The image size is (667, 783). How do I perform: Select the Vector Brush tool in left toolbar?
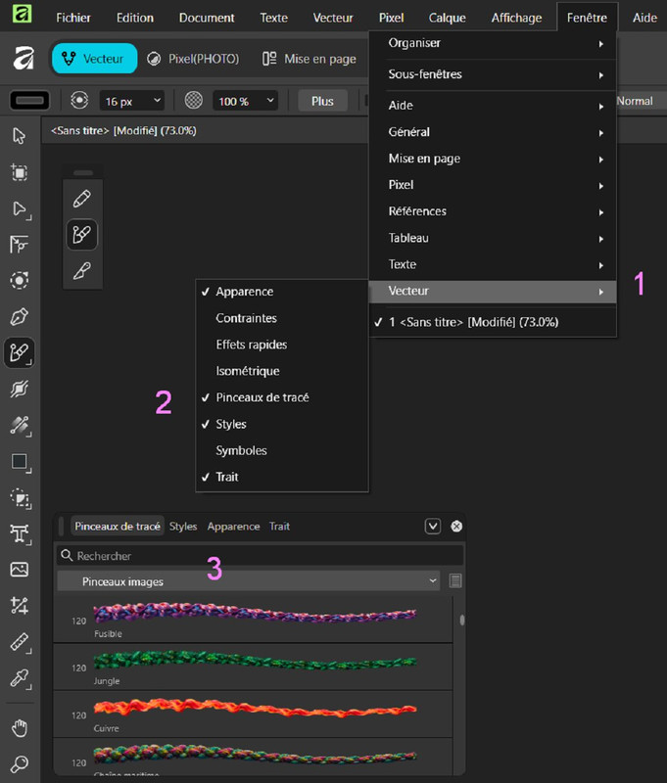(19, 352)
